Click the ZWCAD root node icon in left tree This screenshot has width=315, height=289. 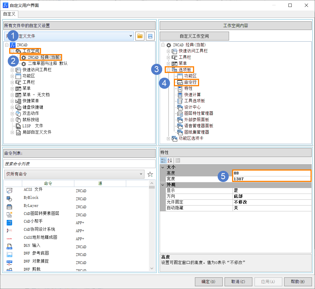tap(13, 45)
